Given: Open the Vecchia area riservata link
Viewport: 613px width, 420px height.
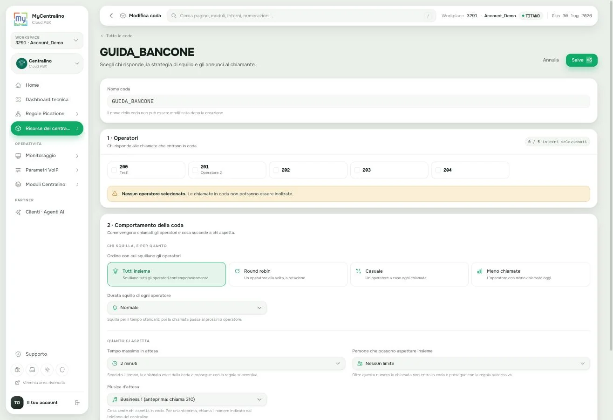Looking at the screenshot, I should 40,383.
